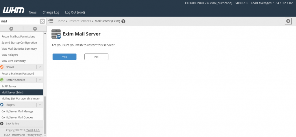Screen dimensions: 296x137
Task: Open View Sent Summary
Action: [x=14, y=61]
